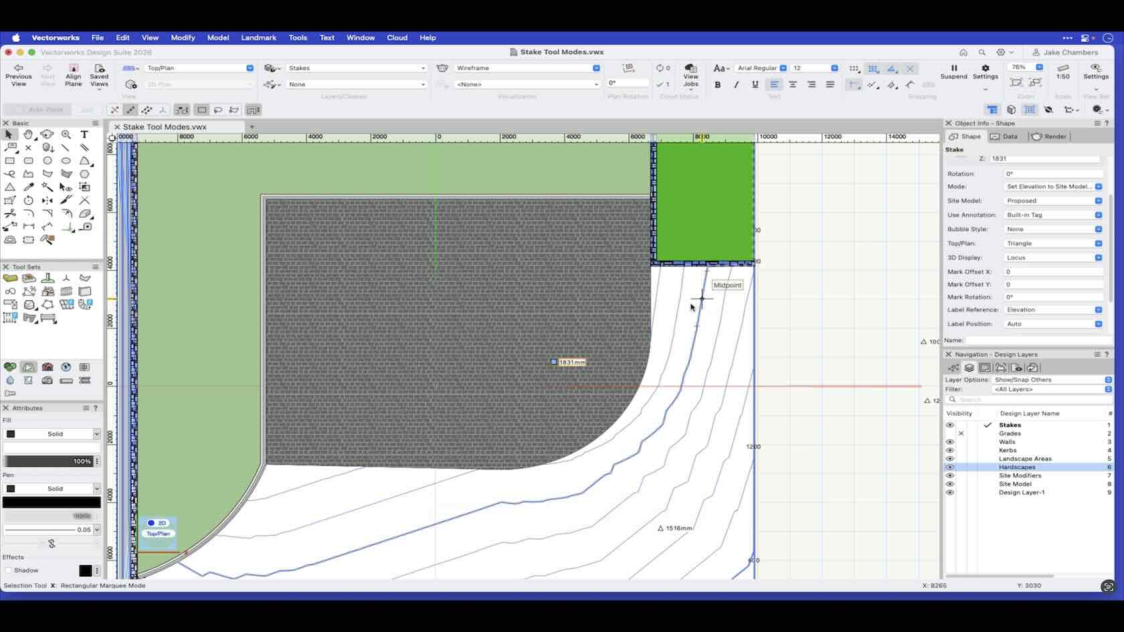The width and height of the screenshot is (1124, 632).
Task: Toggle underline text formatting
Action: pos(755,85)
